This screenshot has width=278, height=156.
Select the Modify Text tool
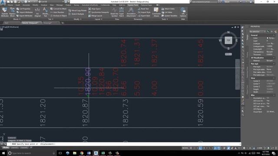(45, 12)
